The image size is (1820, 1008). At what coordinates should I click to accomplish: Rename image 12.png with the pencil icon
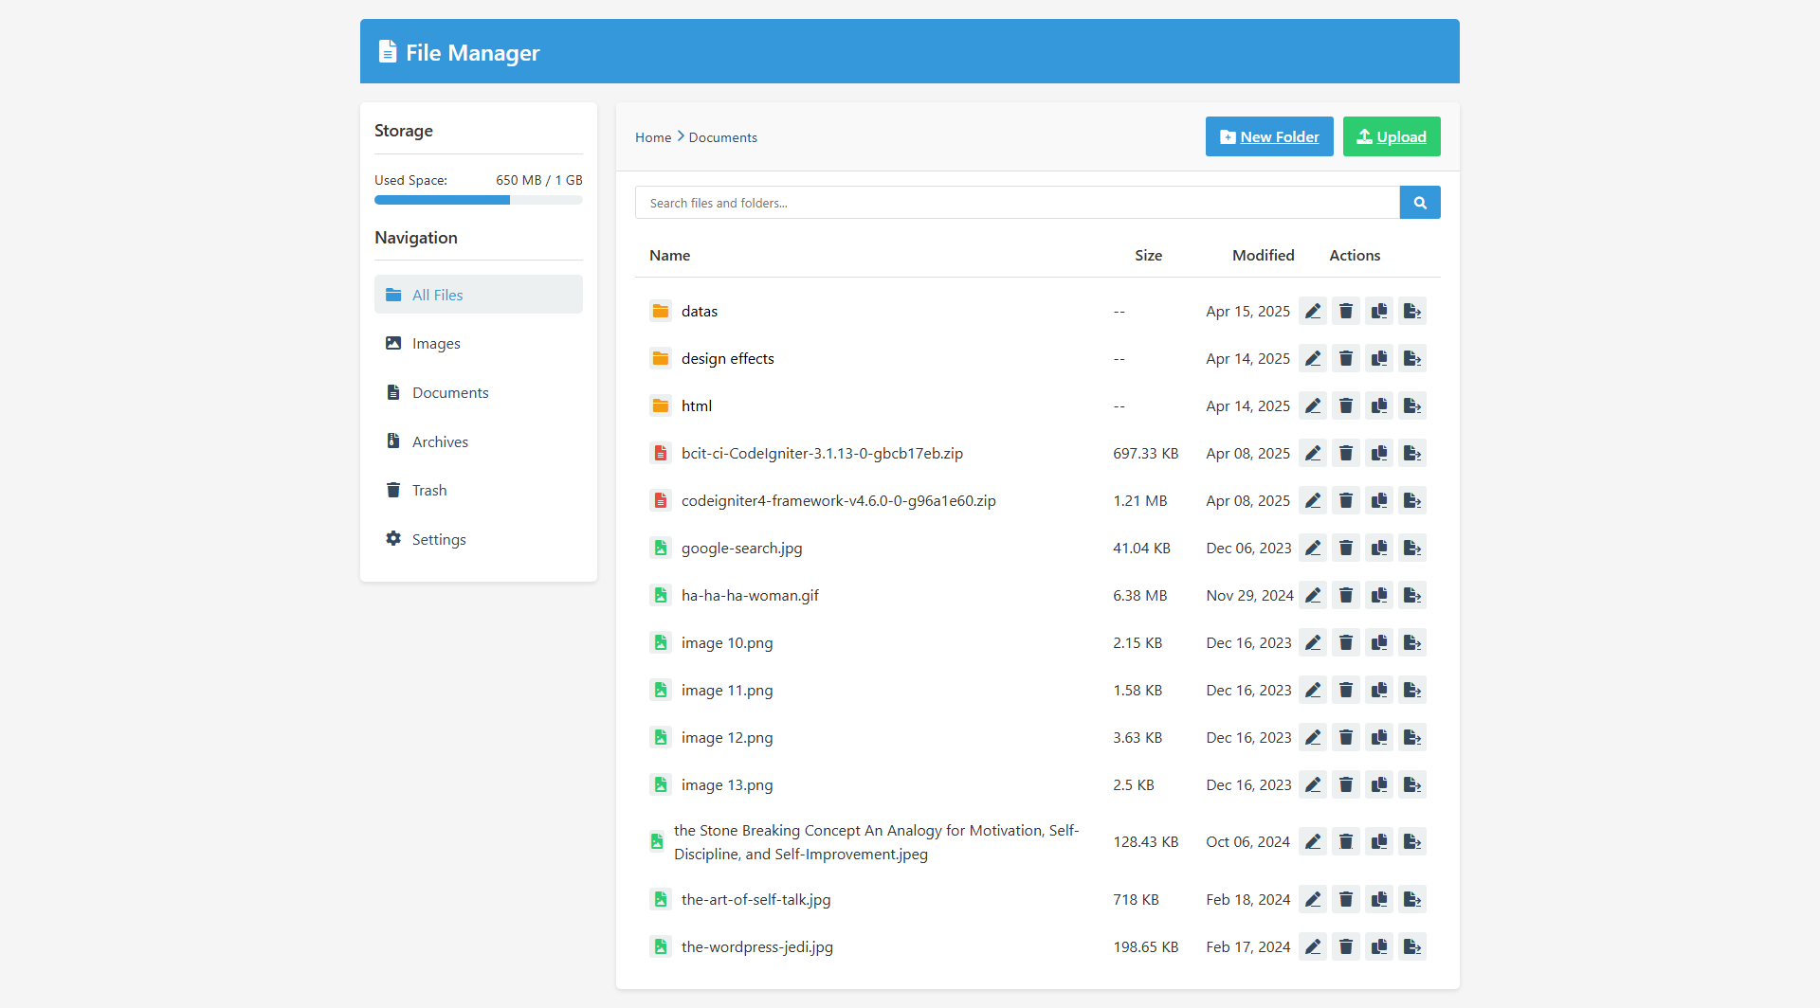(x=1312, y=737)
